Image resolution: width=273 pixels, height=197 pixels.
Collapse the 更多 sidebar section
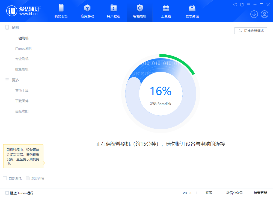[16, 80]
